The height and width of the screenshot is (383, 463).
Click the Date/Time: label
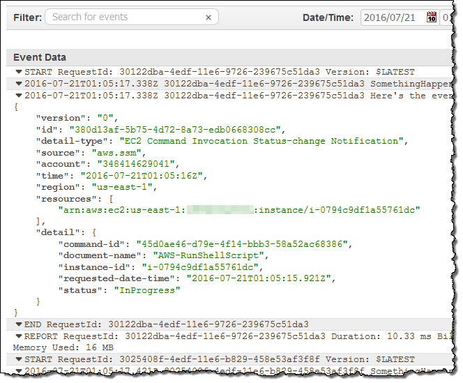pyautogui.click(x=328, y=17)
